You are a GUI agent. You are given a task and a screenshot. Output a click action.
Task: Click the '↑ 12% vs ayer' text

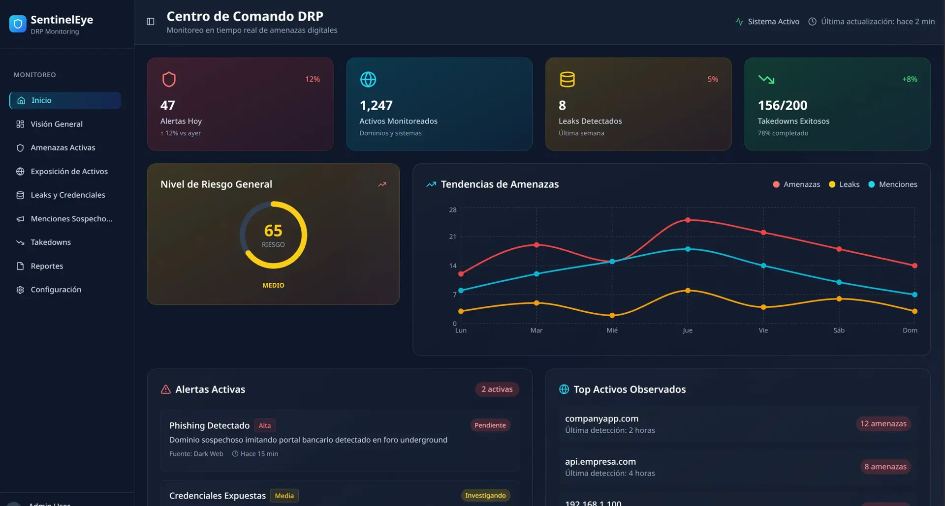pos(181,133)
